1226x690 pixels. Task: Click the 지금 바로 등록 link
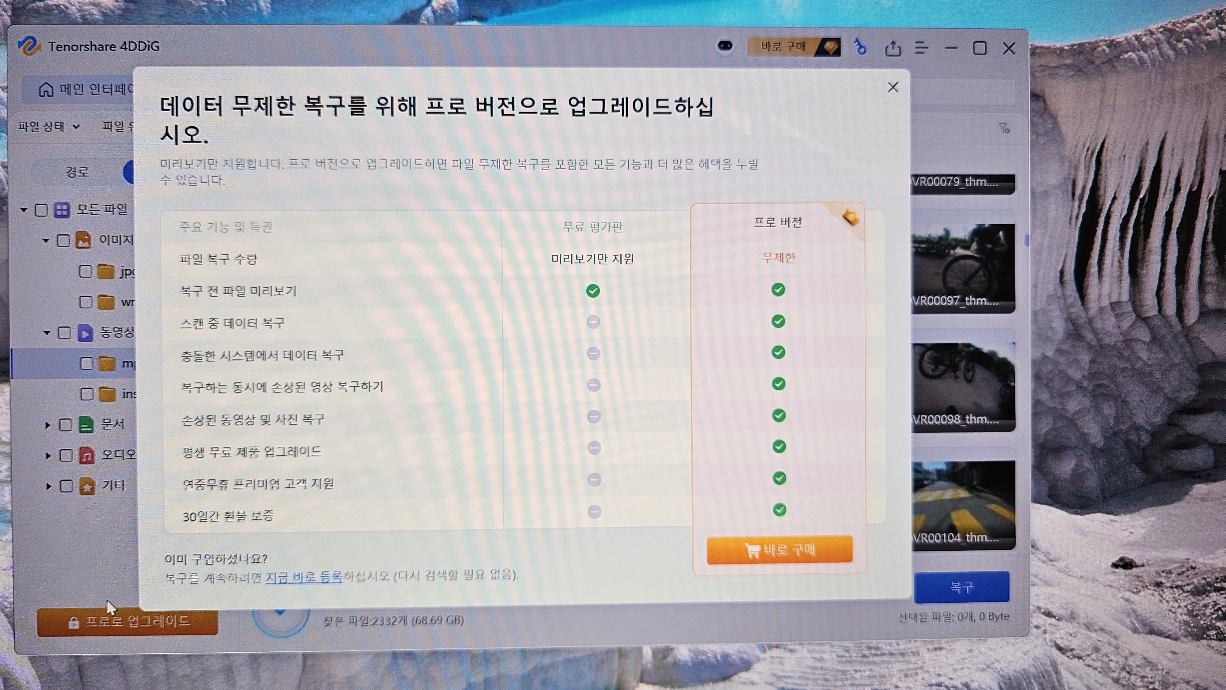(x=304, y=577)
